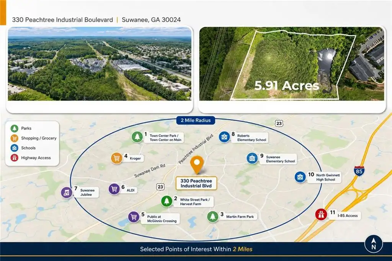Open the wide aerial landscape photo

coord(100,64)
